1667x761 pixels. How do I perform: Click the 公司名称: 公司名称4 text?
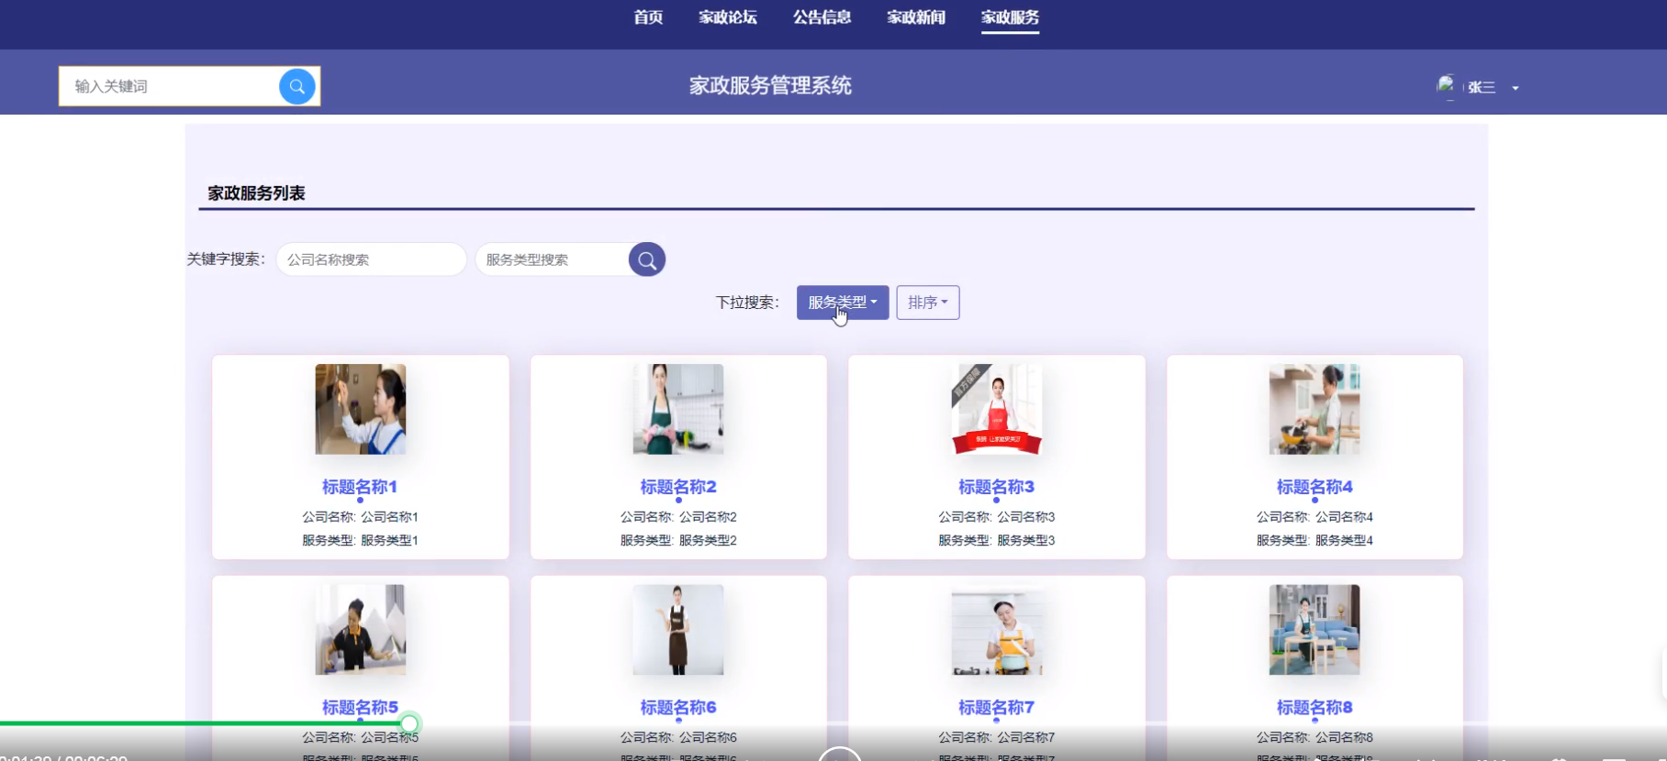(1315, 517)
